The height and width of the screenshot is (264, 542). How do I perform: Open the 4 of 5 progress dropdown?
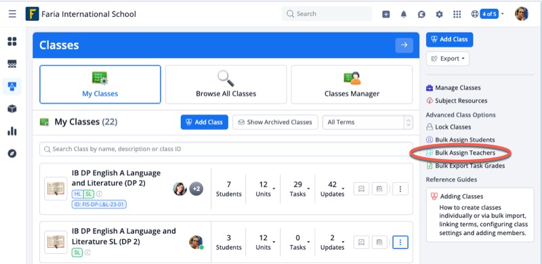click(492, 14)
